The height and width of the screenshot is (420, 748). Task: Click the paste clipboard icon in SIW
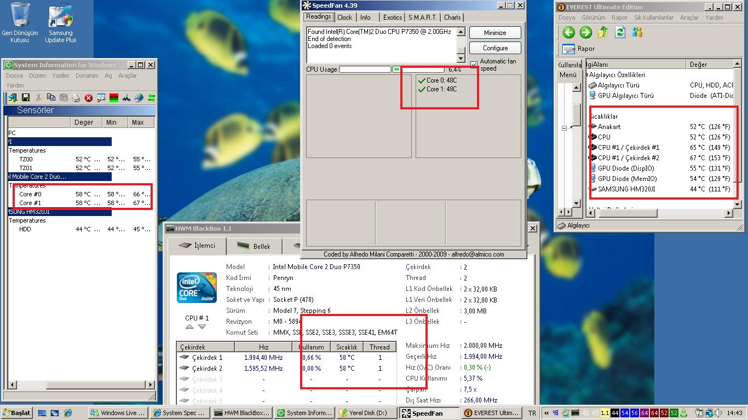point(64,98)
